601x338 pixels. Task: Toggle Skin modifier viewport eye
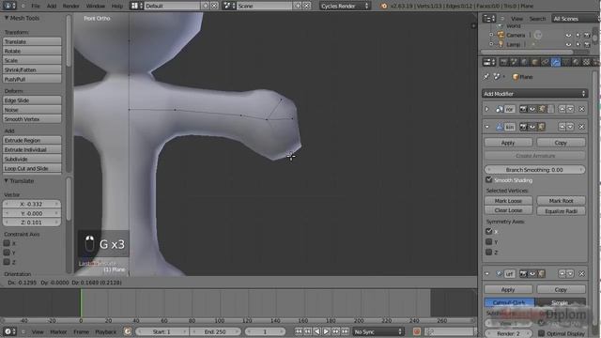[x=532, y=127]
